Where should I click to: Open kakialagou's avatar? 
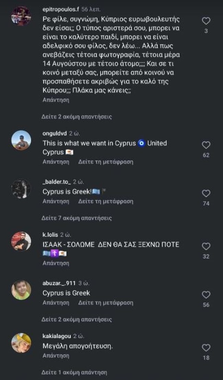(21, 343)
